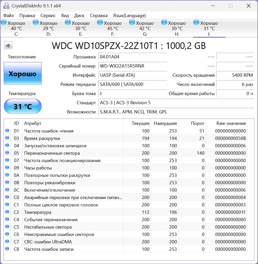
Task: Click the features field S.M.A.R.T., APM, NCQ
Action: [176, 112]
